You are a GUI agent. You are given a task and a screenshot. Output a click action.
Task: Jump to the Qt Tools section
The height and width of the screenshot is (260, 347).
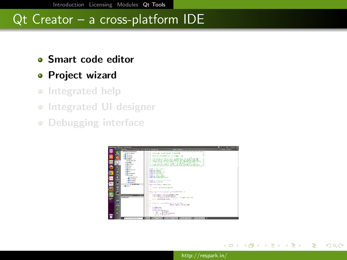tap(154, 5)
